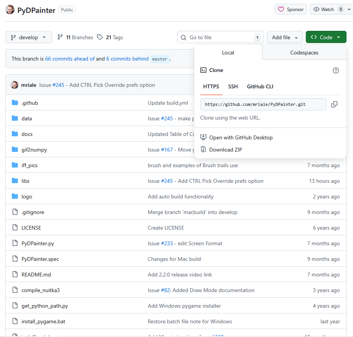Image resolution: width=353 pixels, height=337 pixels.
Task: Select the SSH clone tab
Action: click(233, 87)
